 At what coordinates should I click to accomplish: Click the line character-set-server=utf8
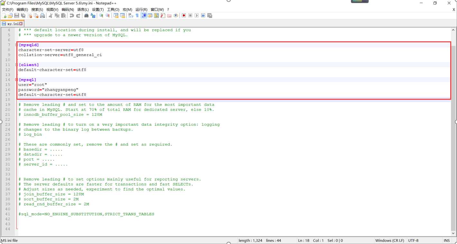coord(51,50)
